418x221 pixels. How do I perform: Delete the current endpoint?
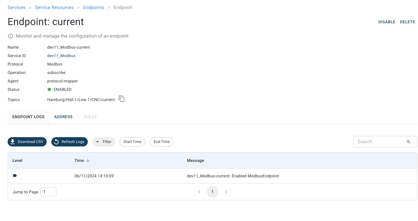[x=407, y=22]
